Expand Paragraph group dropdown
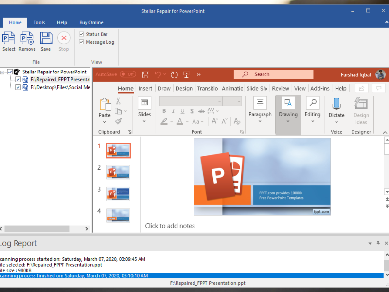This screenshot has height=292, width=389. tap(260, 121)
